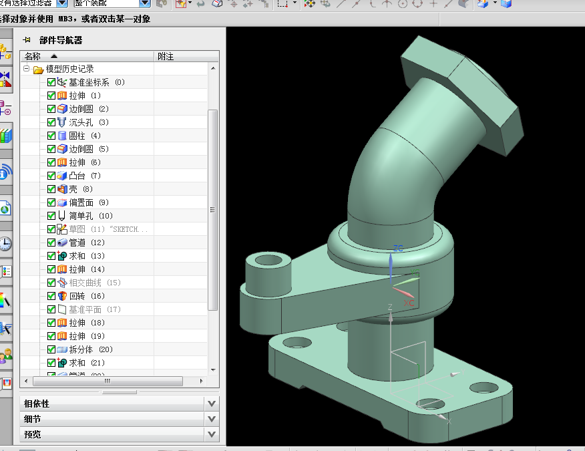The width and height of the screenshot is (585, 451).
Task: Click the color palette sidebar icon
Action: point(5,300)
